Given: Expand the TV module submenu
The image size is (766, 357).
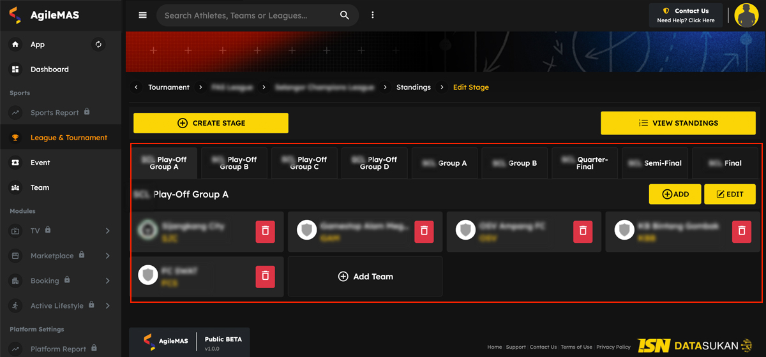Looking at the screenshot, I should 107,231.
